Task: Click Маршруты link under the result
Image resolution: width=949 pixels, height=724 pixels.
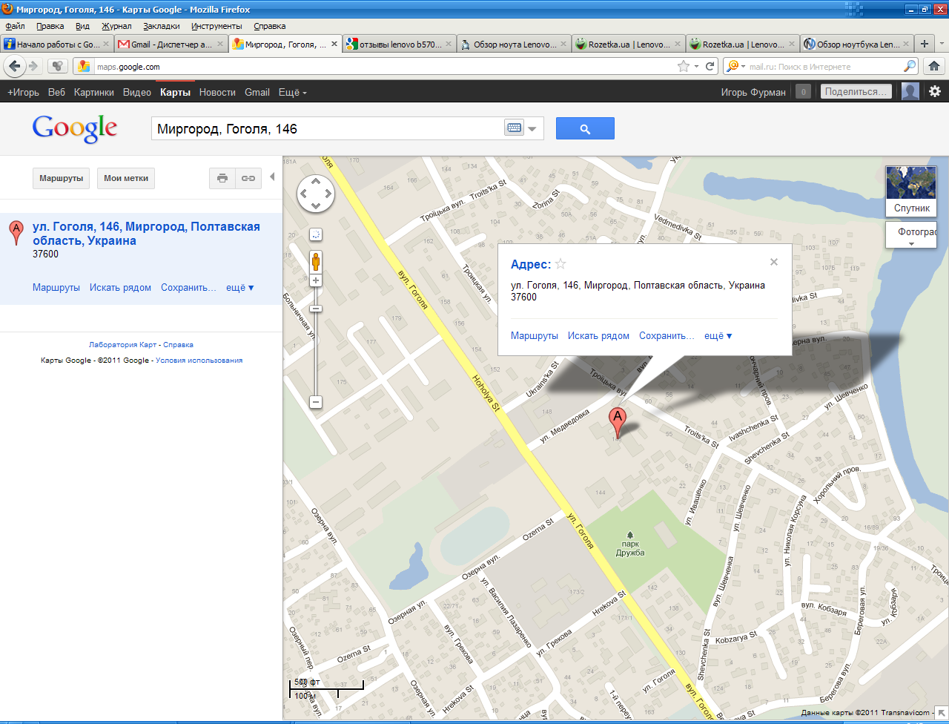Action: click(56, 287)
